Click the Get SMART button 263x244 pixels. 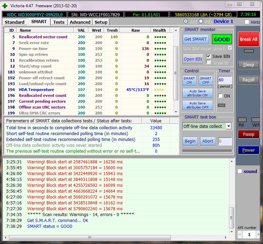pyautogui.click(x=196, y=39)
